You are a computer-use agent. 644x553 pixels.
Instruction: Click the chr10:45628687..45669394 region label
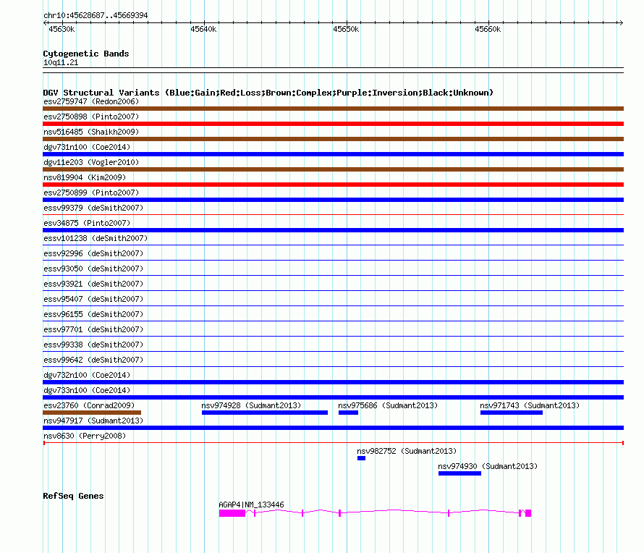click(x=96, y=15)
